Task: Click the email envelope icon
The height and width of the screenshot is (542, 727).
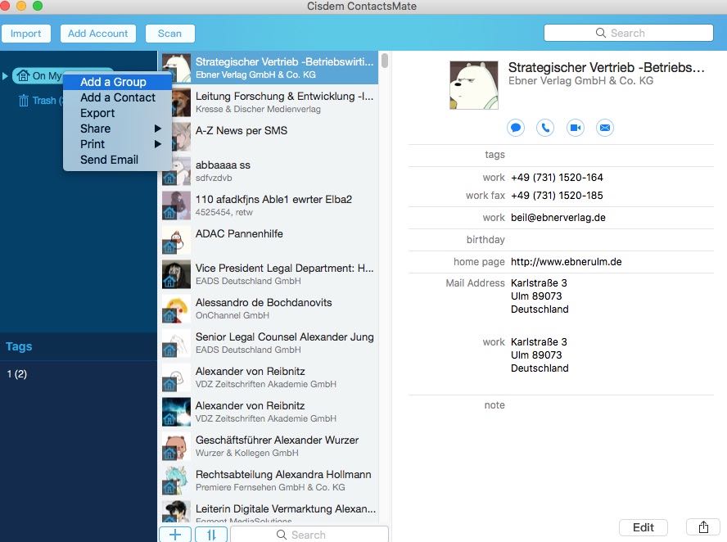Action: (x=605, y=128)
